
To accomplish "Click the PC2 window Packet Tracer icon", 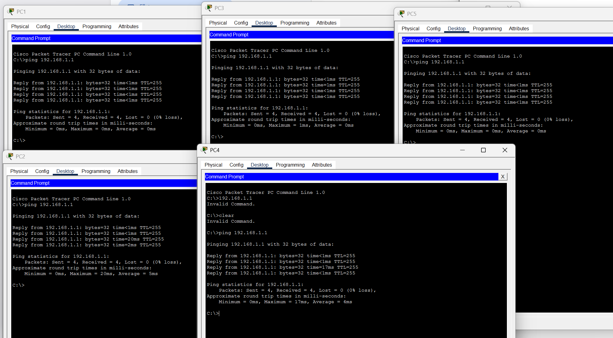I will (x=10, y=156).
